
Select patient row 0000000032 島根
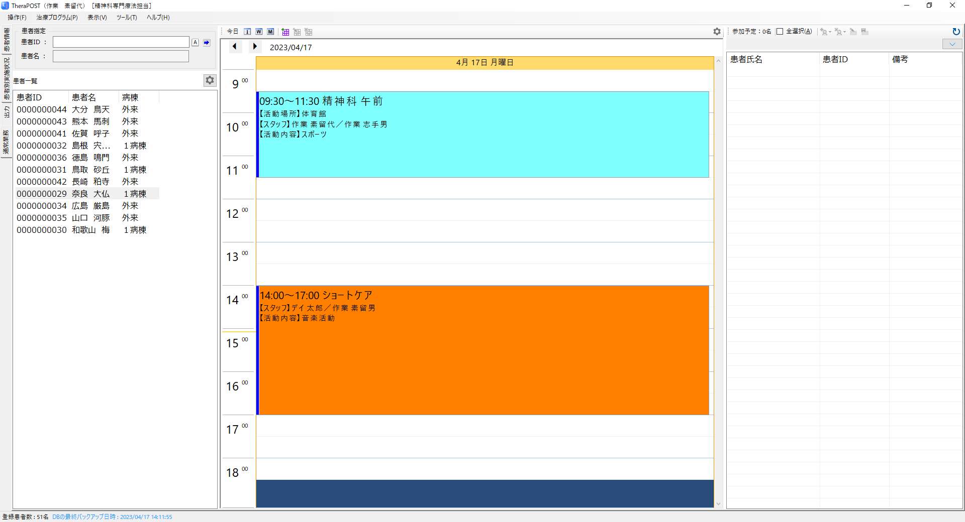click(x=86, y=146)
